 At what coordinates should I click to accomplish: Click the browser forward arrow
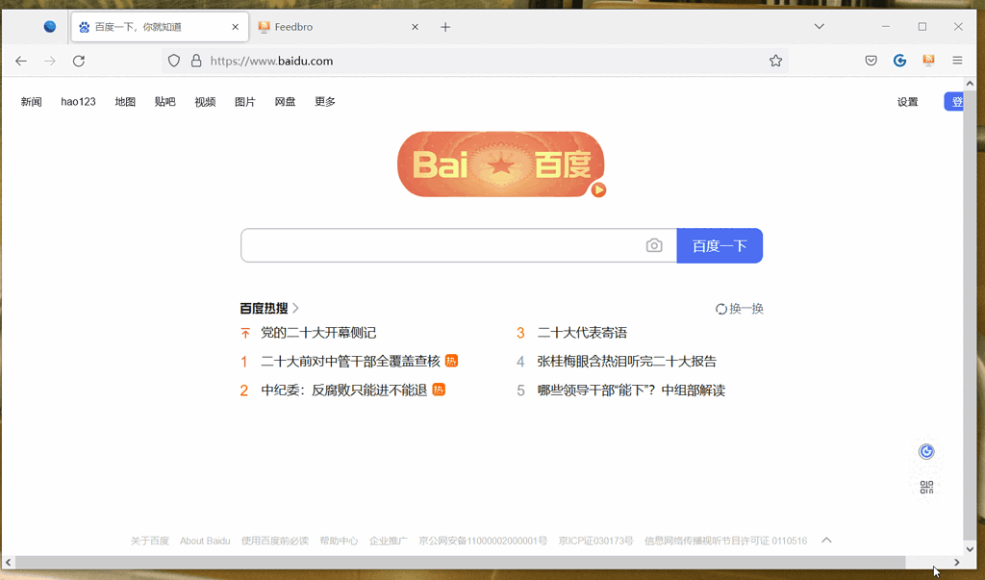click(50, 61)
